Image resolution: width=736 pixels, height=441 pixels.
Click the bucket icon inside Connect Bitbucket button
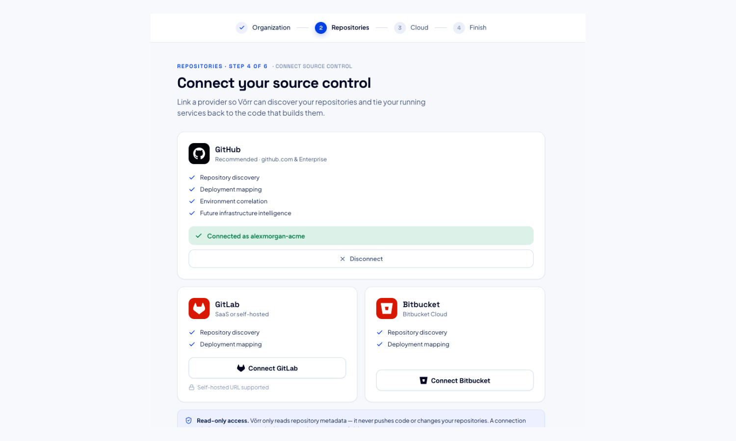(x=423, y=380)
